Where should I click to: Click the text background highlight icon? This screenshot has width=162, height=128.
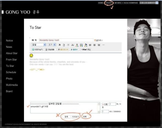click(x=81, y=45)
